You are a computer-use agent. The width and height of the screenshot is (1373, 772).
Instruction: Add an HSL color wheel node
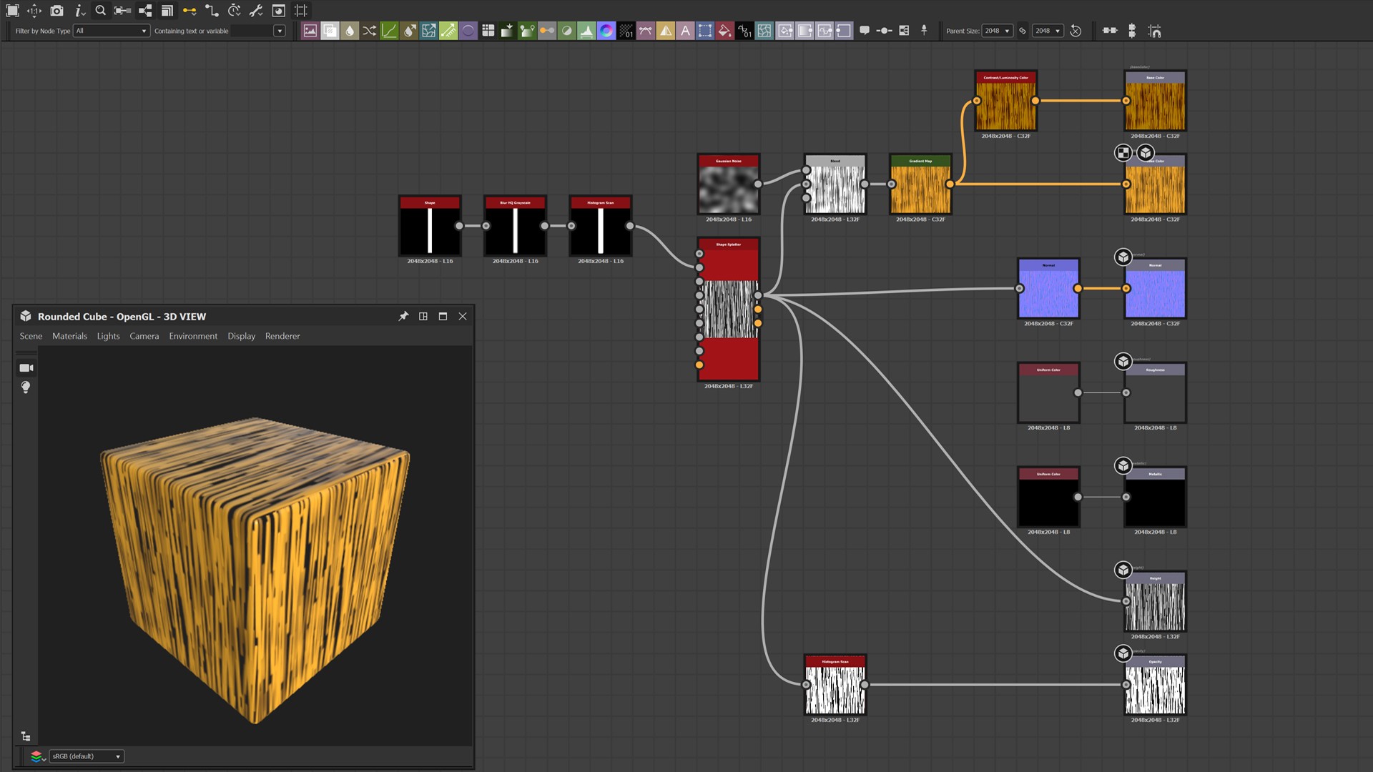coord(606,31)
